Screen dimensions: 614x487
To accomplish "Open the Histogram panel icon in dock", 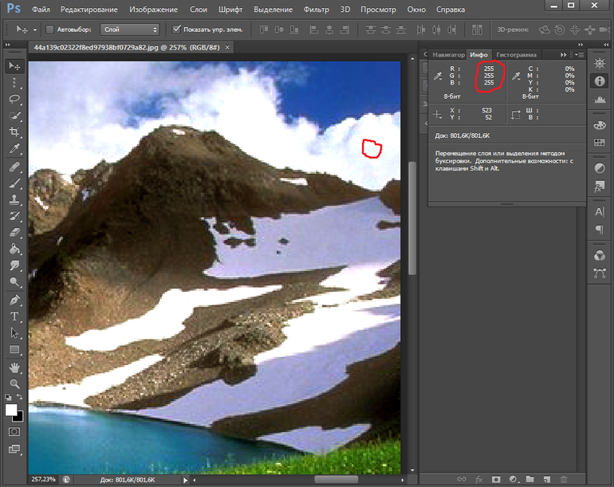I will pyautogui.click(x=599, y=100).
